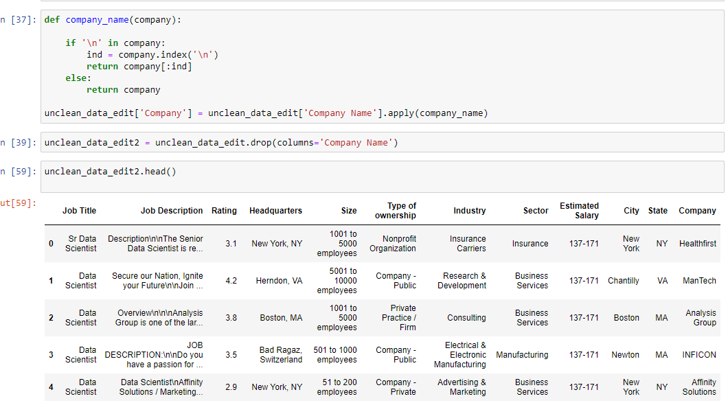Click the Insurance Carriers industry cell
The height and width of the screenshot is (403, 728).
tap(468, 243)
